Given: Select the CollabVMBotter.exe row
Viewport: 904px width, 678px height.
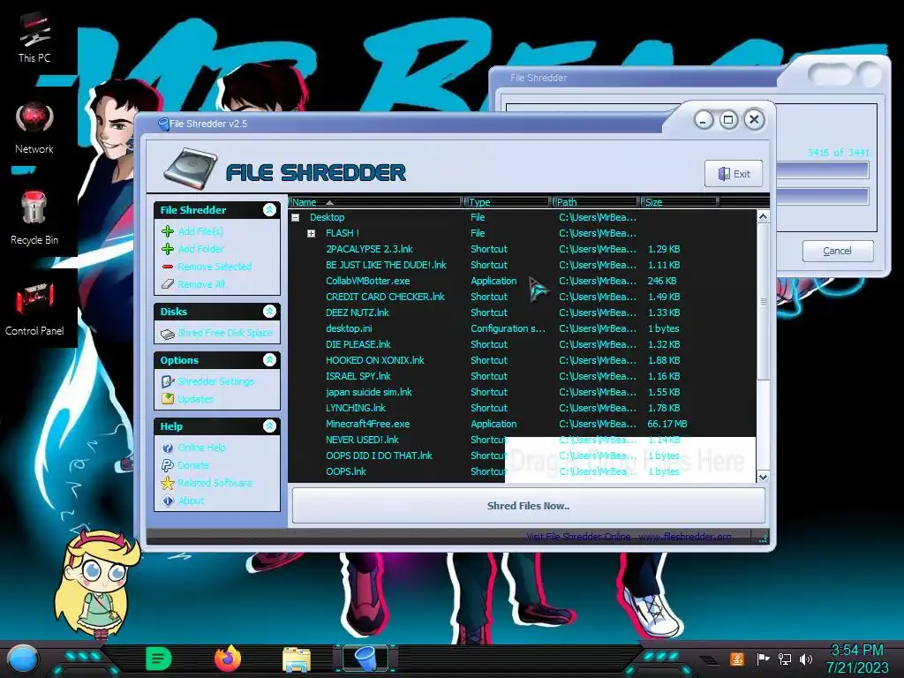Looking at the screenshot, I should [x=522, y=281].
